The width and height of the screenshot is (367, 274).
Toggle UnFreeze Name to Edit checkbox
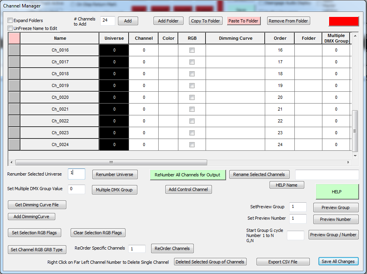(x=10, y=28)
